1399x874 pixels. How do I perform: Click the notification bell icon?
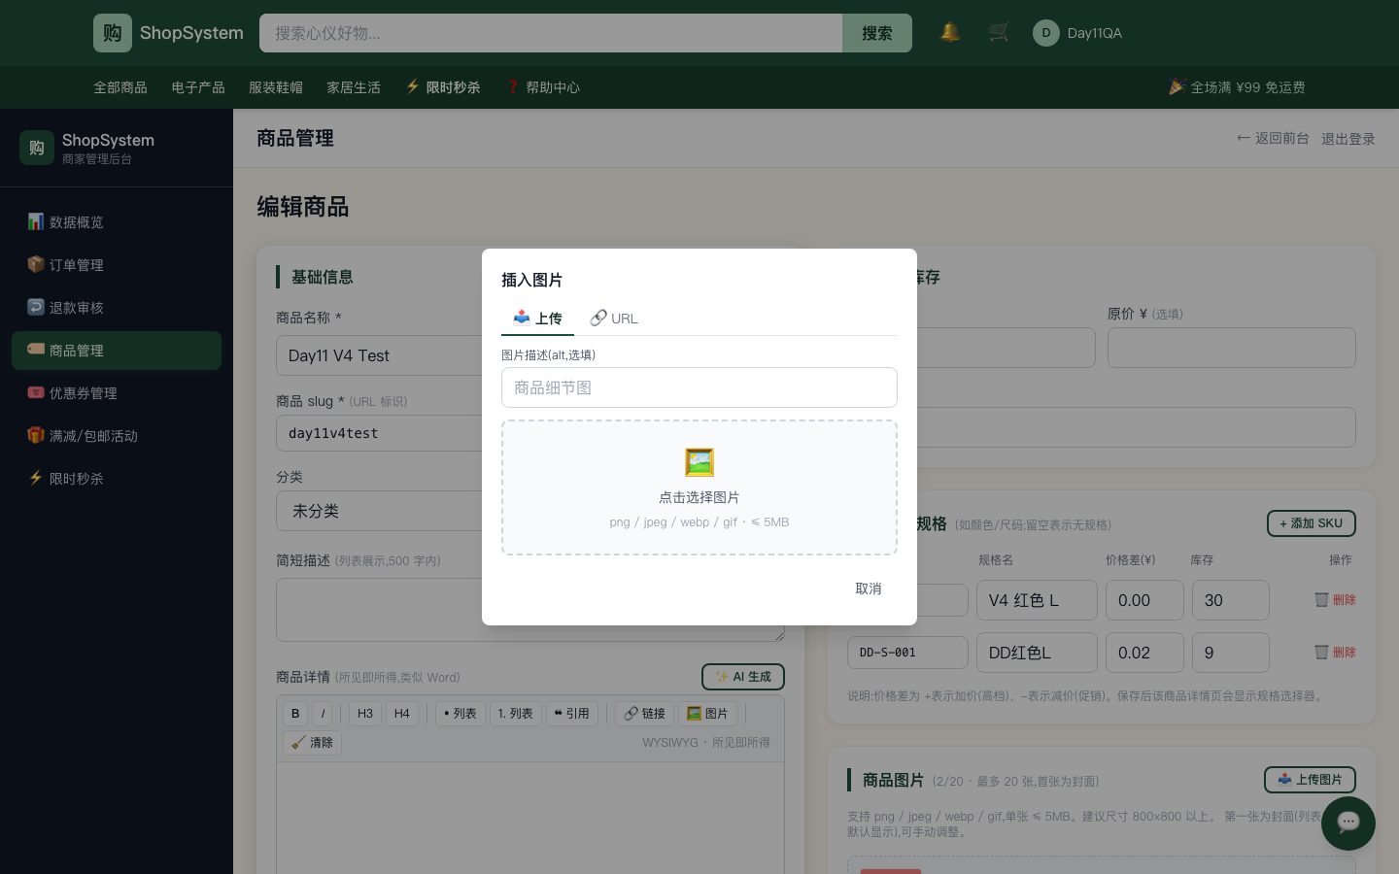(950, 32)
